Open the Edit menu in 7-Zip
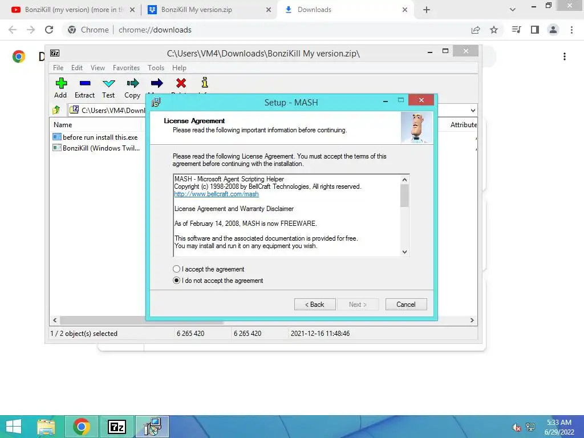This screenshot has height=438, width=584. [77, 68]
